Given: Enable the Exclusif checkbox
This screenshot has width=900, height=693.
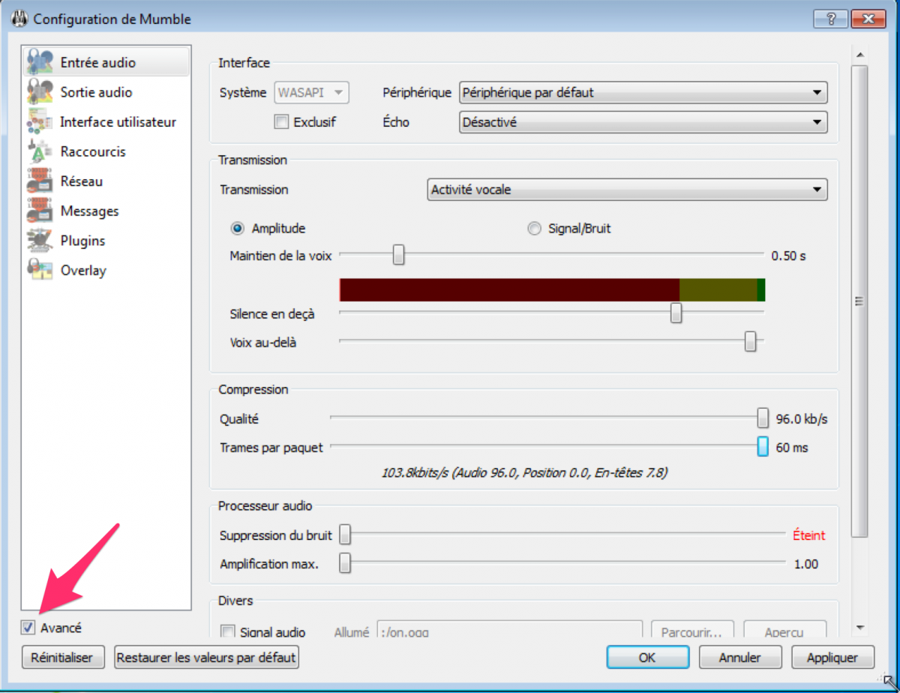Looking at the screenshot, I should 282,121.
